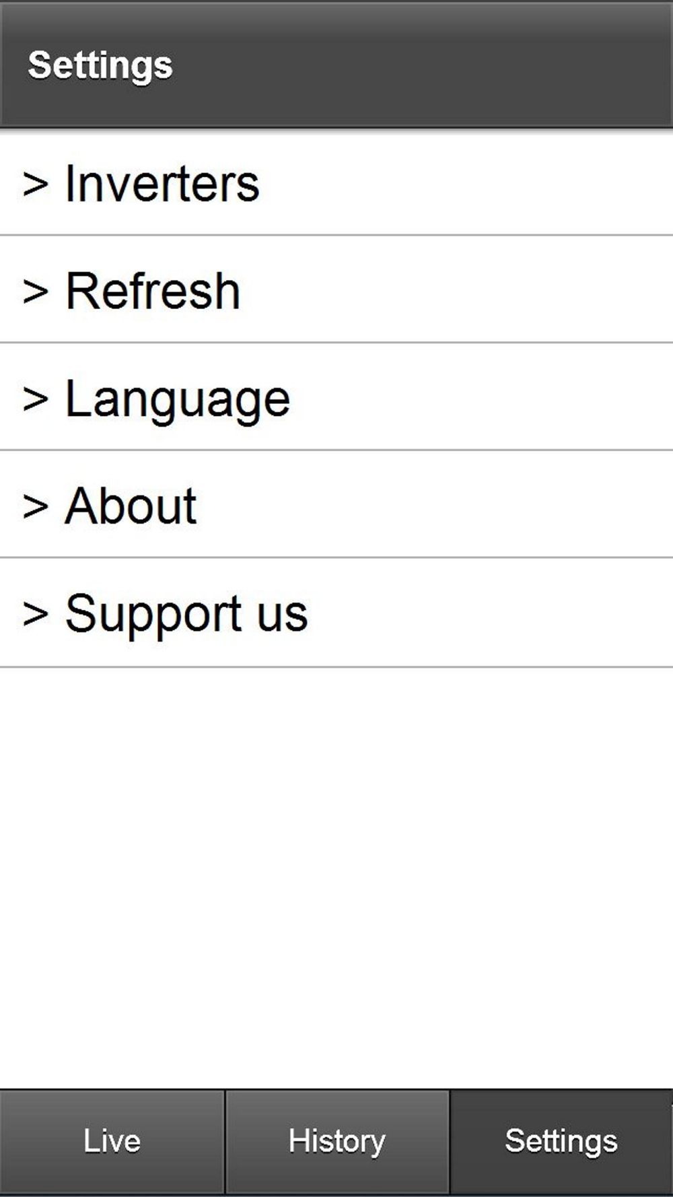Click the arrow next to Refresh
The height and width of the screenshot is (1197, 673).
pyautogui.click(x=35, y=292)
